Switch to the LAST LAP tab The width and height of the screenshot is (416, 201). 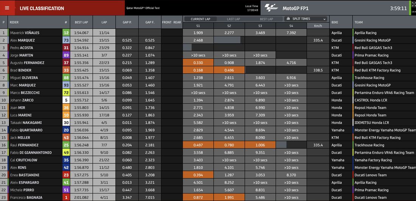tap(233, 19)
